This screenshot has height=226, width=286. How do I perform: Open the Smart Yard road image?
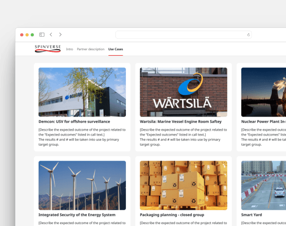tap(263, 185)
